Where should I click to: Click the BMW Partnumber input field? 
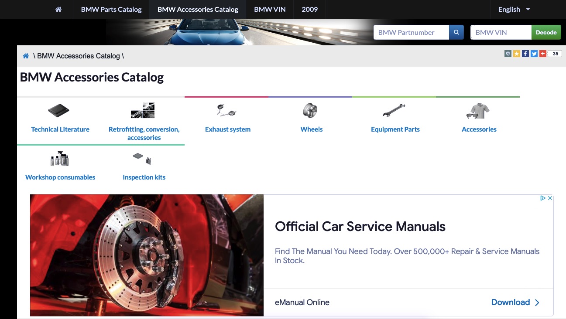pyautogui.click(x=412, y=32)
